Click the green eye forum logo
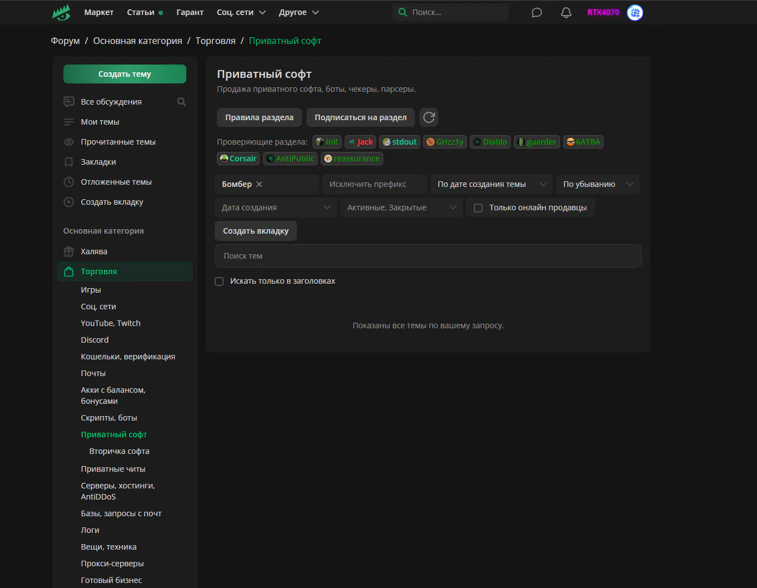The image size is (757, 588). 61,12
